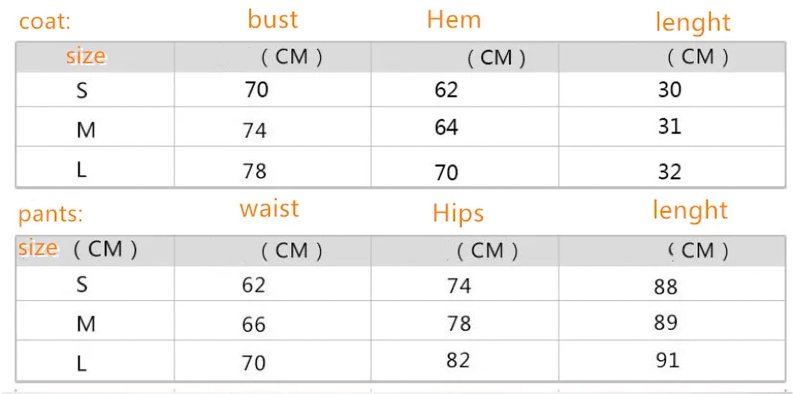Select the M row label in the coat table

coord(86,130)
